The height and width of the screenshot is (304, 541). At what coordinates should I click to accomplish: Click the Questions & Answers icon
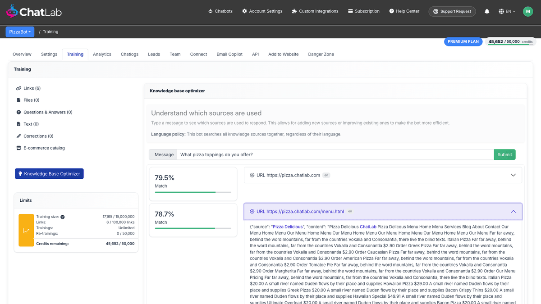(x=18, y=112)
